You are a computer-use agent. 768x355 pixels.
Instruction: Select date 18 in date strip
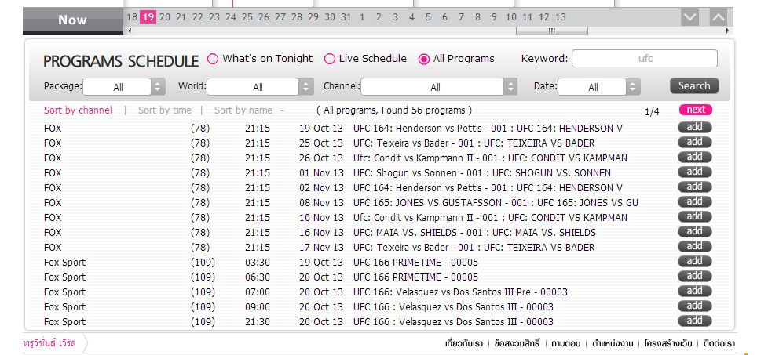click(132, 17)
